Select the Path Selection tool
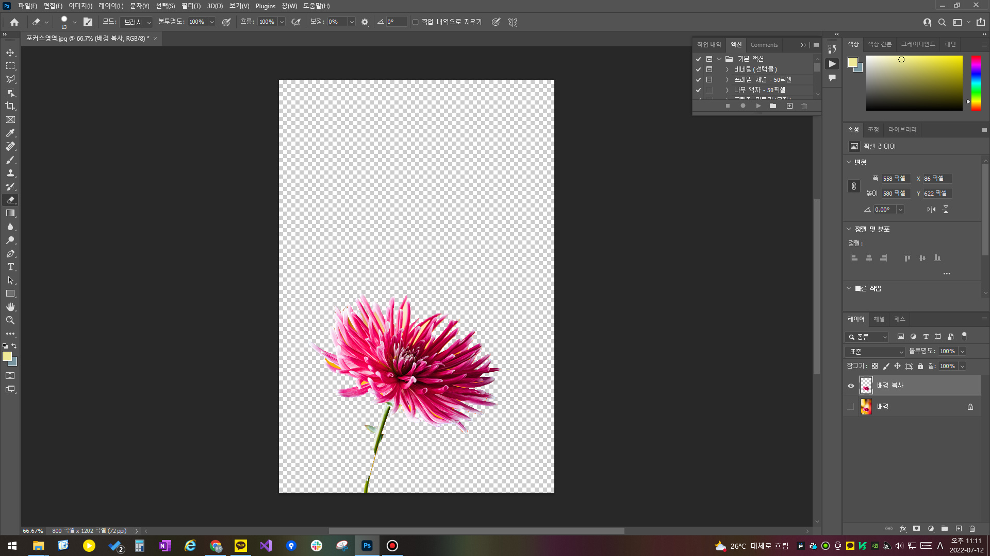 tap(10, 280)
